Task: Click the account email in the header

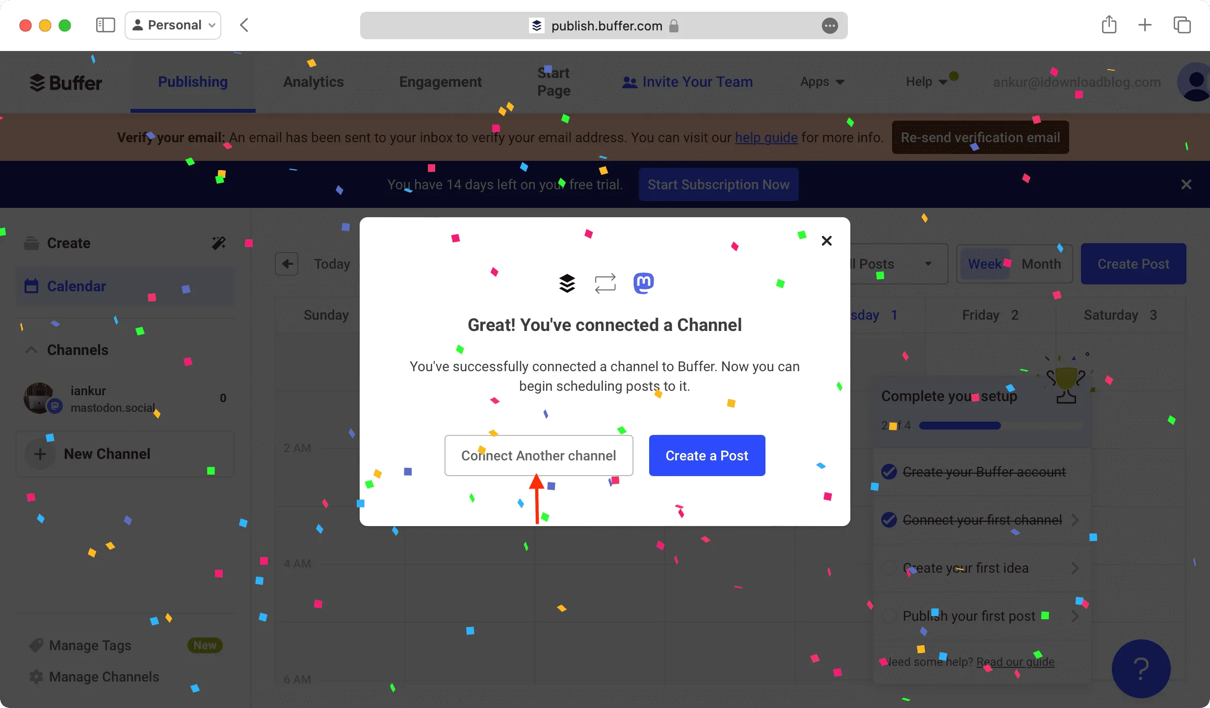Action: [x=1077, y=82]
